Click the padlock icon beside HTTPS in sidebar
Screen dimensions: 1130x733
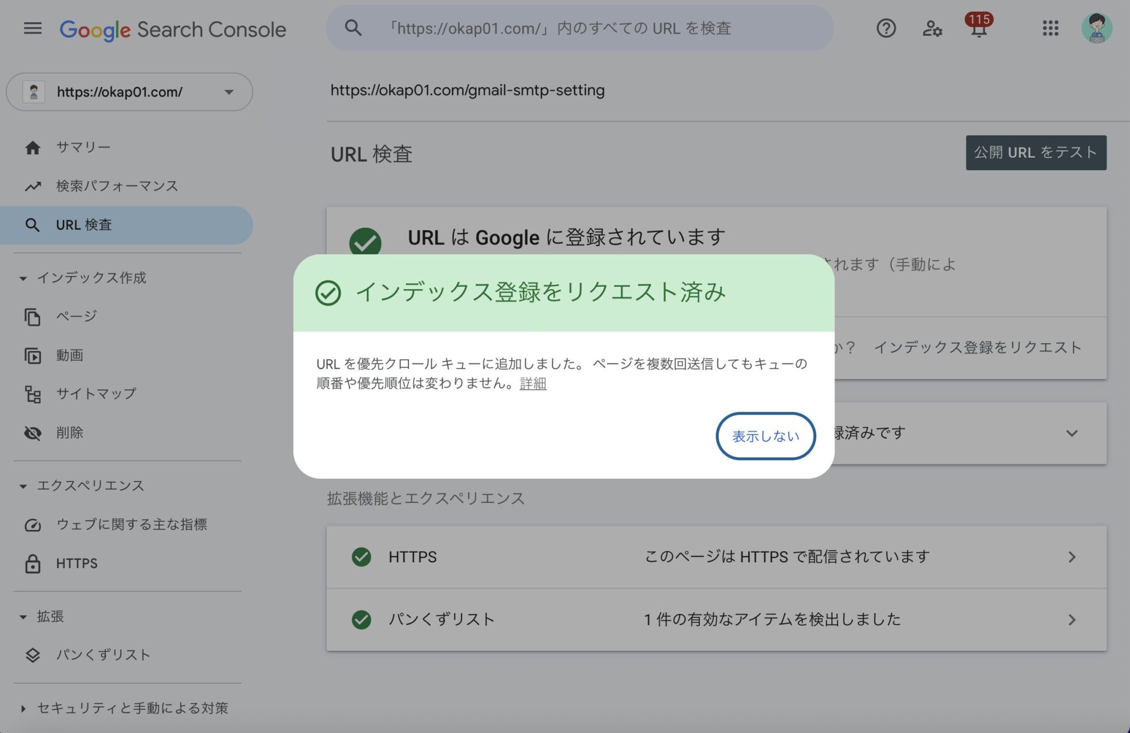coord(33,563)
